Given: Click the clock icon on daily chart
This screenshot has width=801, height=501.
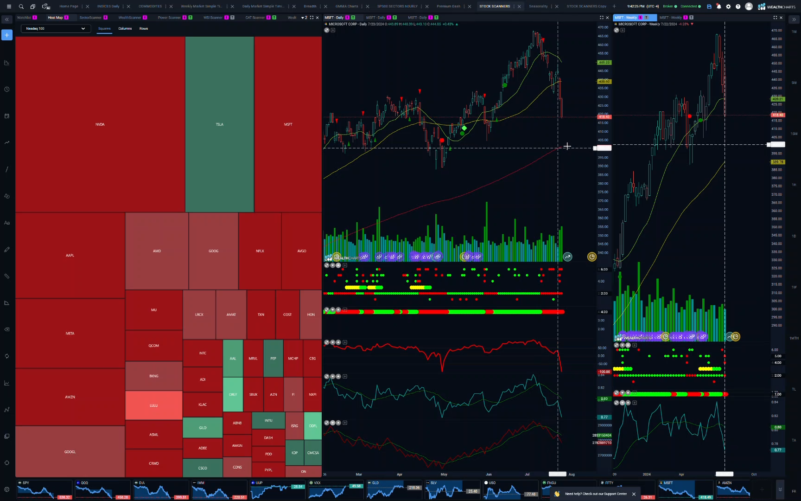Looking at the screenshot, I should [x=592, y=257].
